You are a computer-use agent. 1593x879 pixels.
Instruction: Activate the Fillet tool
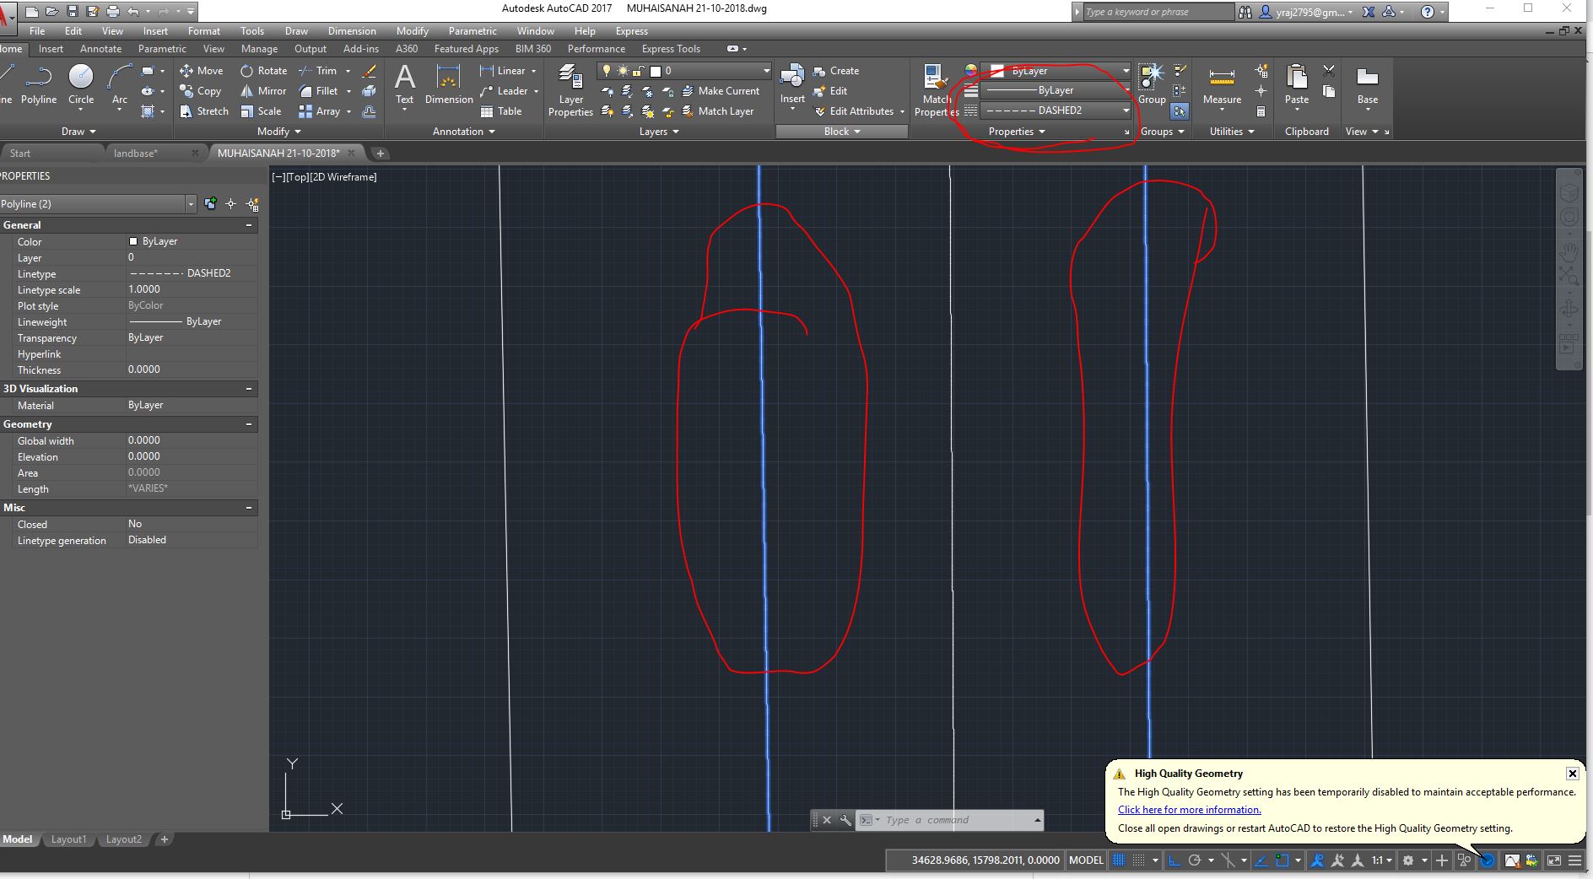pos(318,91)
